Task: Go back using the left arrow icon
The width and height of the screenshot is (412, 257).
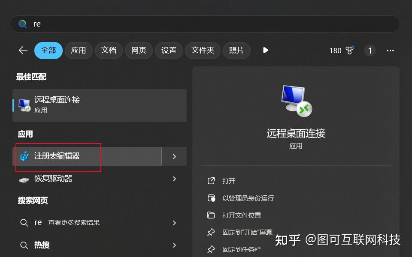Action: (x=23, y=50)
